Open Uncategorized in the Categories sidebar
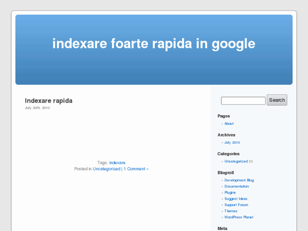 pyautogui.click(x=236, y=161)
